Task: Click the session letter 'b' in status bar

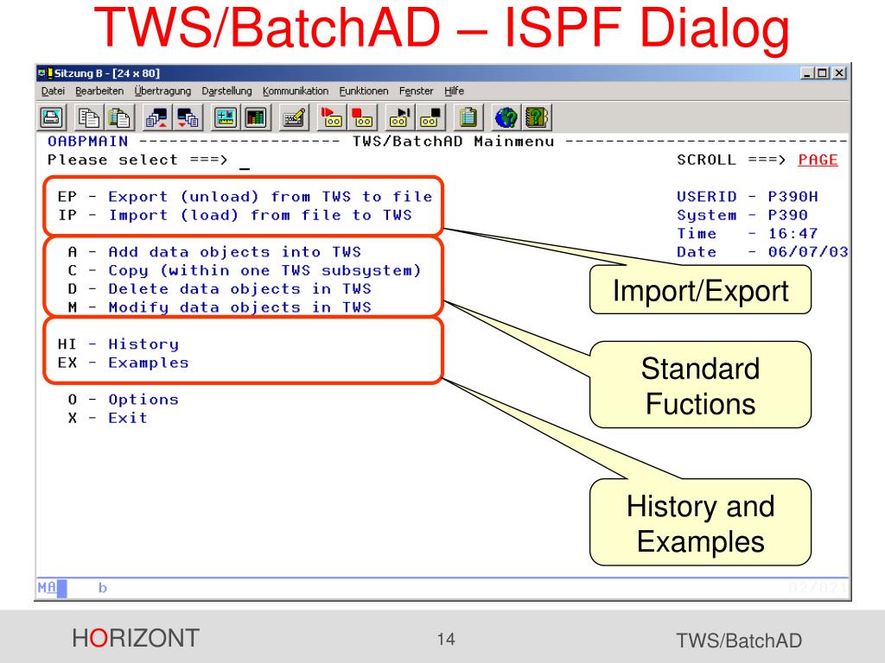Action: (102, 588)
